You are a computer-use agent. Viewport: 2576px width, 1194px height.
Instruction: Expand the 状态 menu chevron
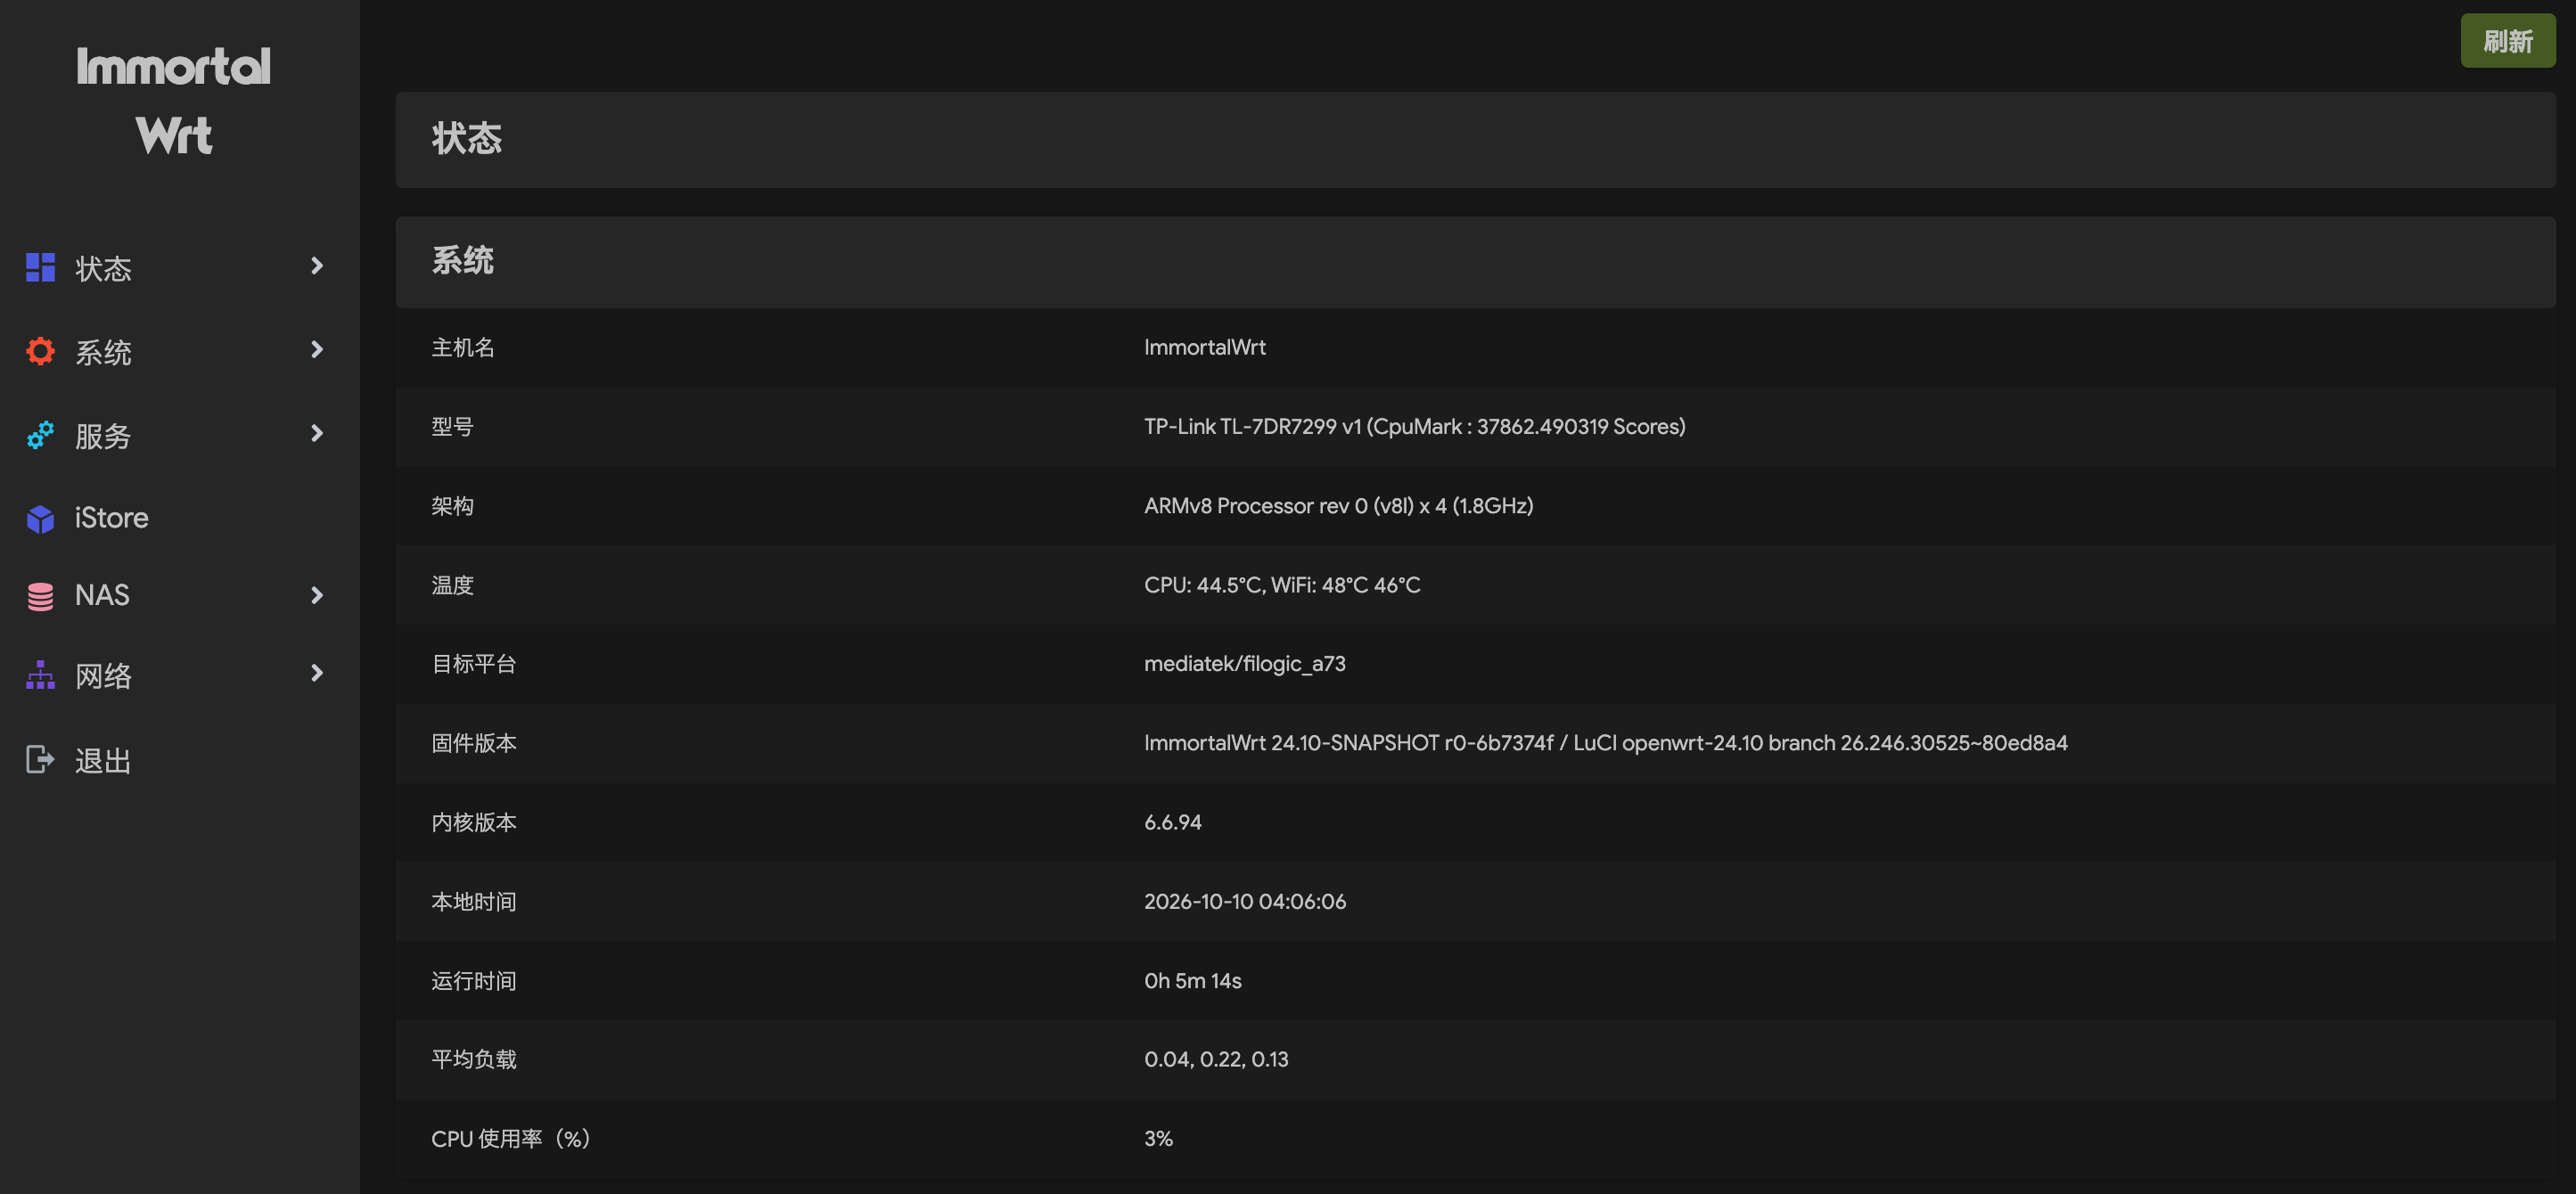click(x=317, y=266)
